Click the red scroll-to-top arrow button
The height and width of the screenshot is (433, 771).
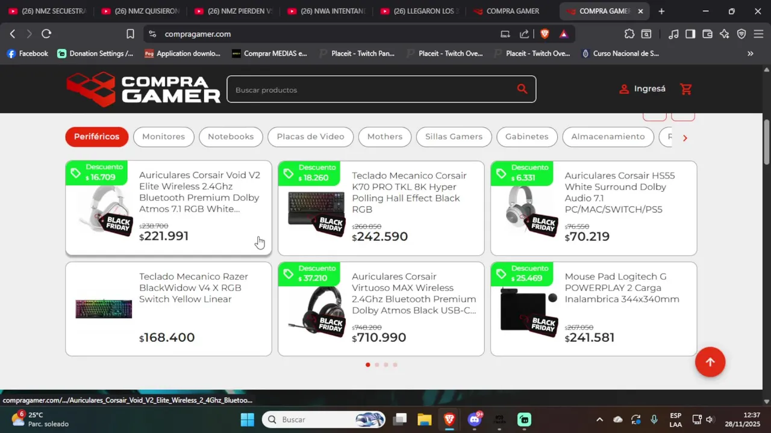point(710,362)
